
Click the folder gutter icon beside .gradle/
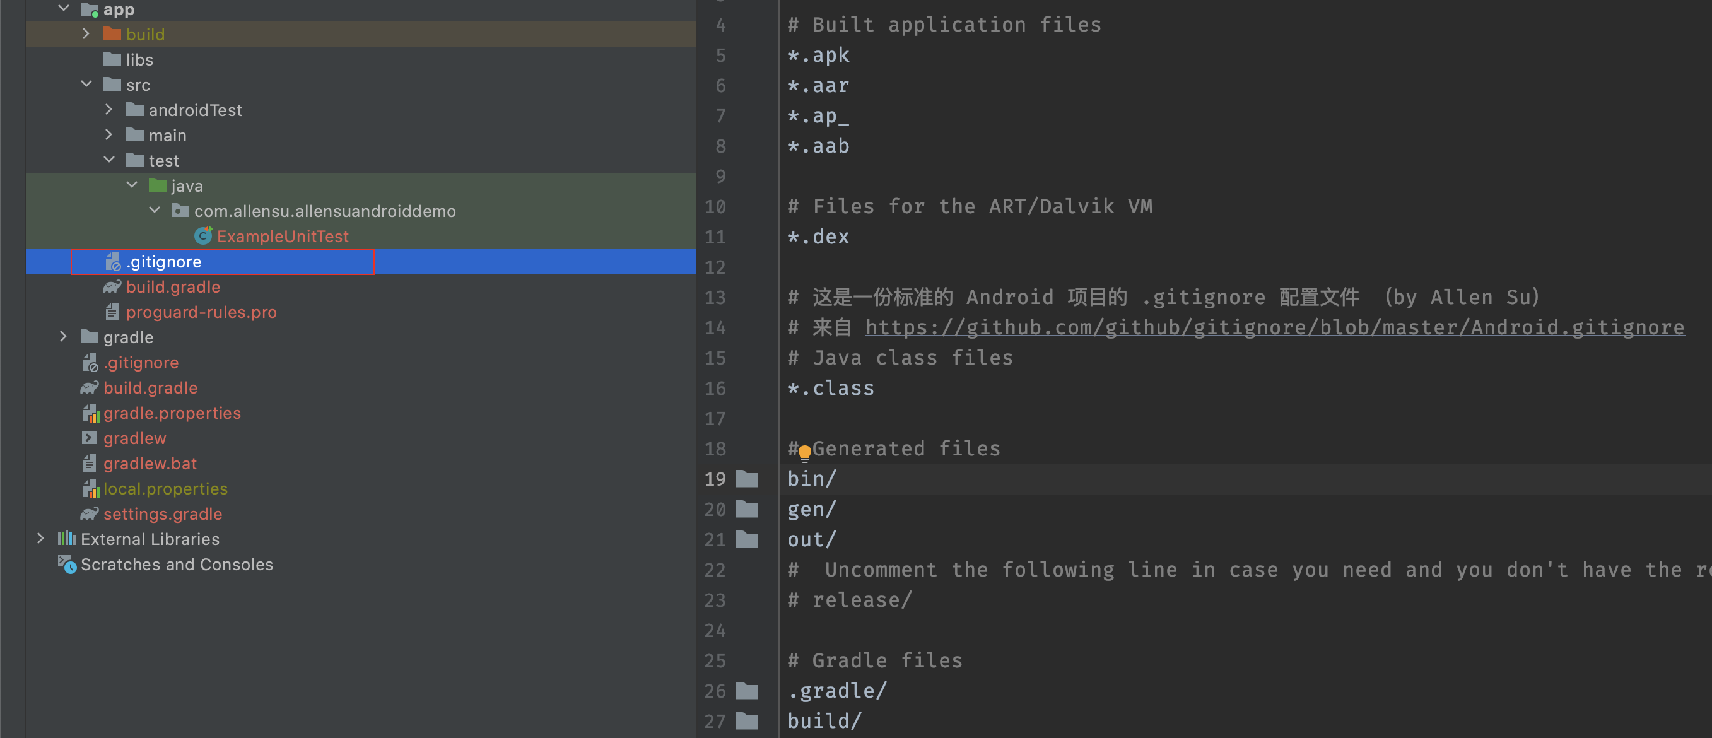tap(747, 691)
